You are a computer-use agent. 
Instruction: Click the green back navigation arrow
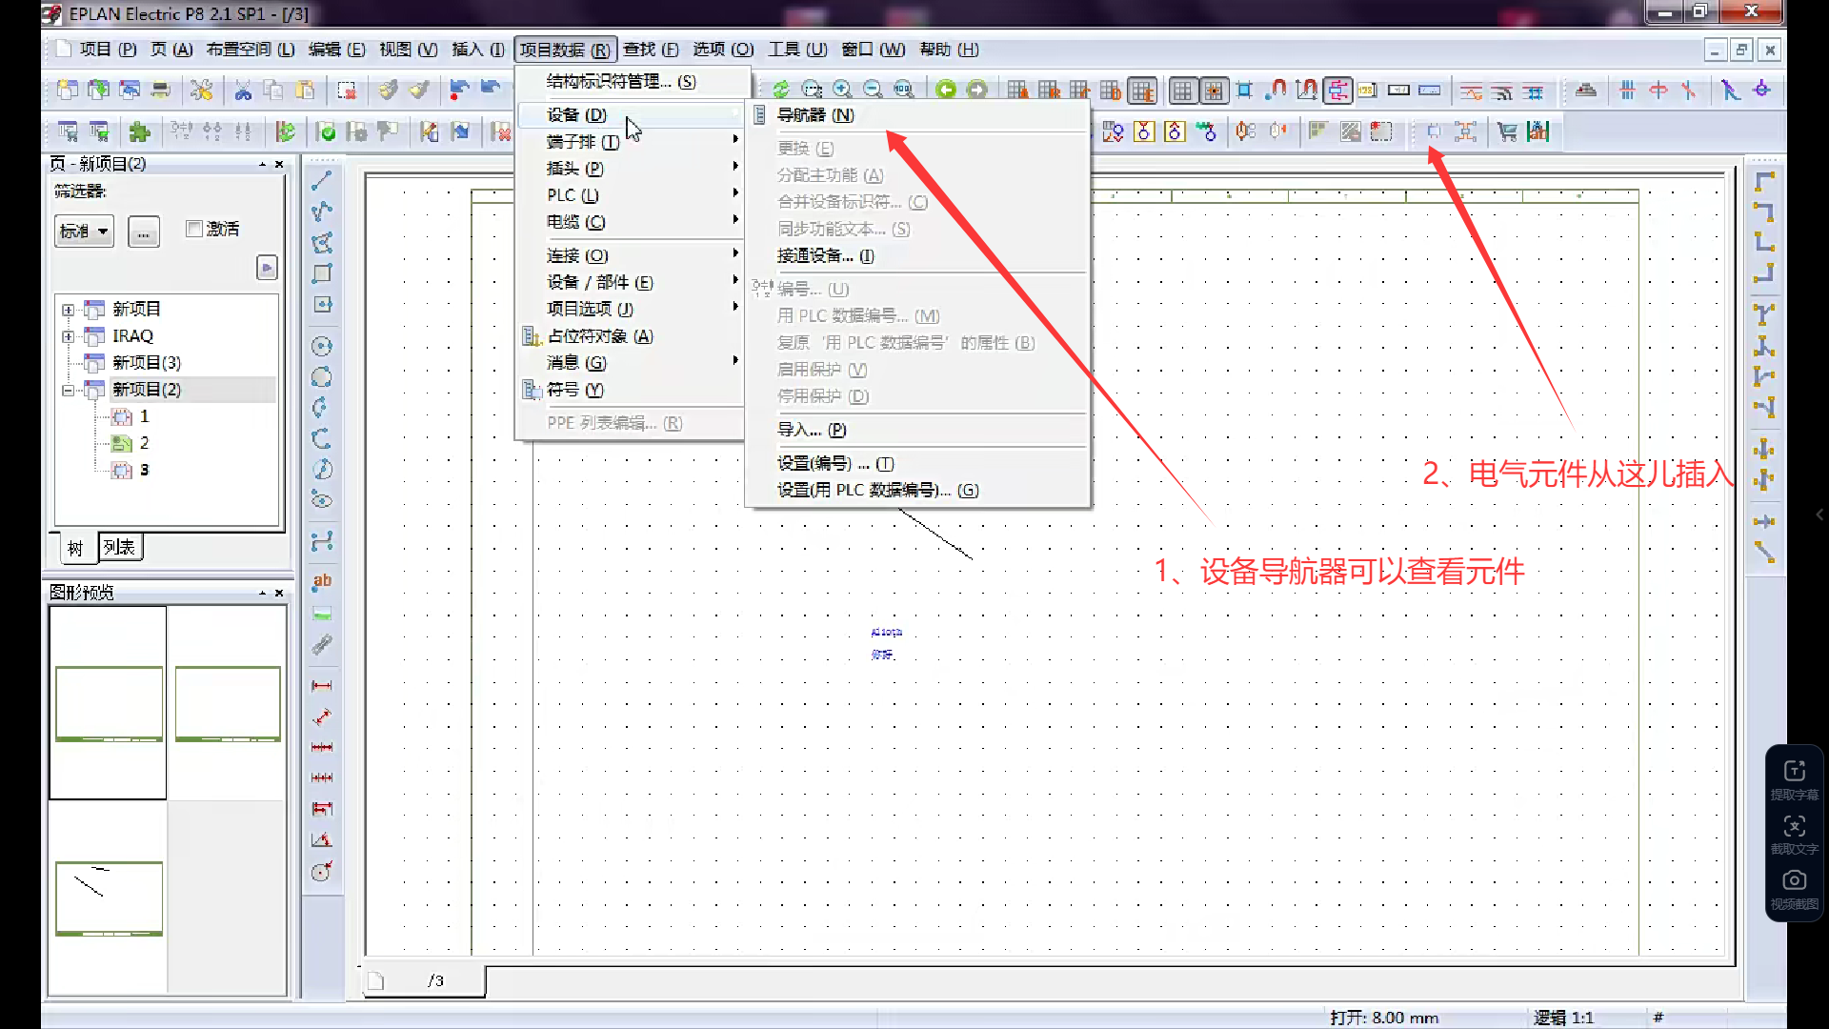click(x=945, y=91)
